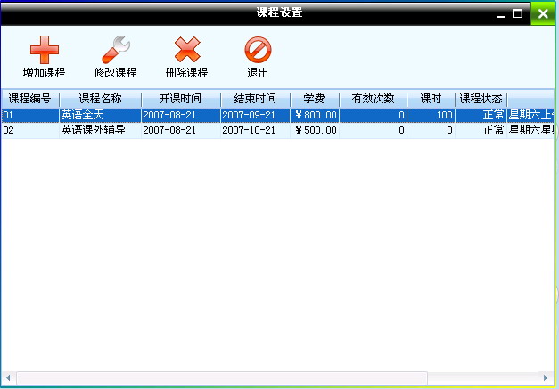Click the red Exit circle icon
The height and width of the screenshot is (389, 559).
click(258, 50)
